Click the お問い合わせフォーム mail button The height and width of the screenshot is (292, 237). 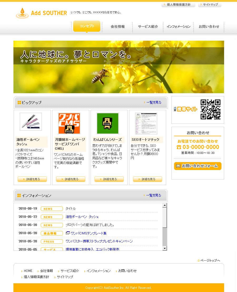point(197,166)
